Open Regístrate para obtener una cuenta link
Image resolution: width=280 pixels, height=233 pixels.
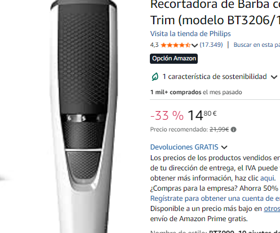click(x=215, y=199)
